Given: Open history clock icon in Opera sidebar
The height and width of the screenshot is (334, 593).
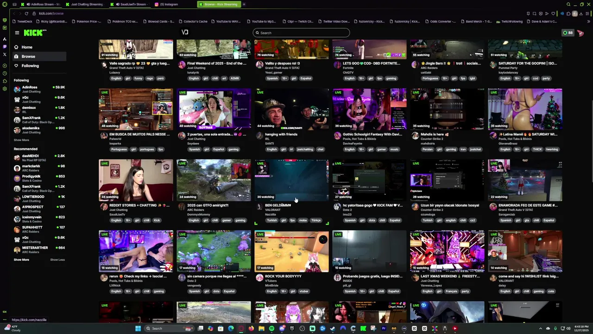Looking at the screenshot, I should coord(5,73).
